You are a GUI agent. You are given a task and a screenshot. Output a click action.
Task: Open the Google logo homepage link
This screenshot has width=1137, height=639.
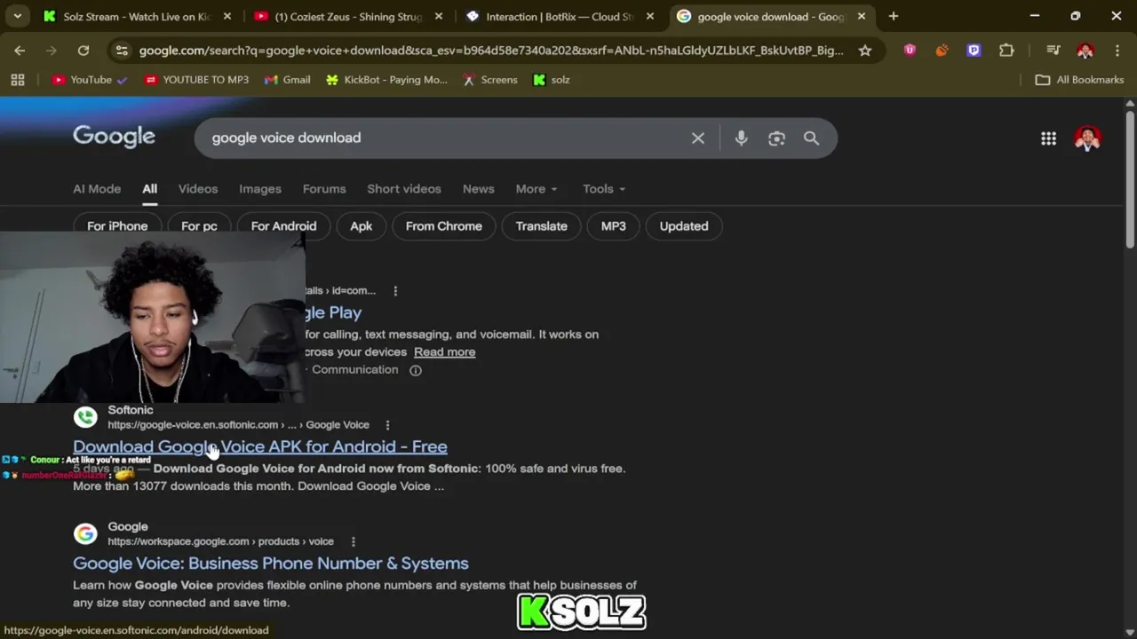tap(114, 137)
